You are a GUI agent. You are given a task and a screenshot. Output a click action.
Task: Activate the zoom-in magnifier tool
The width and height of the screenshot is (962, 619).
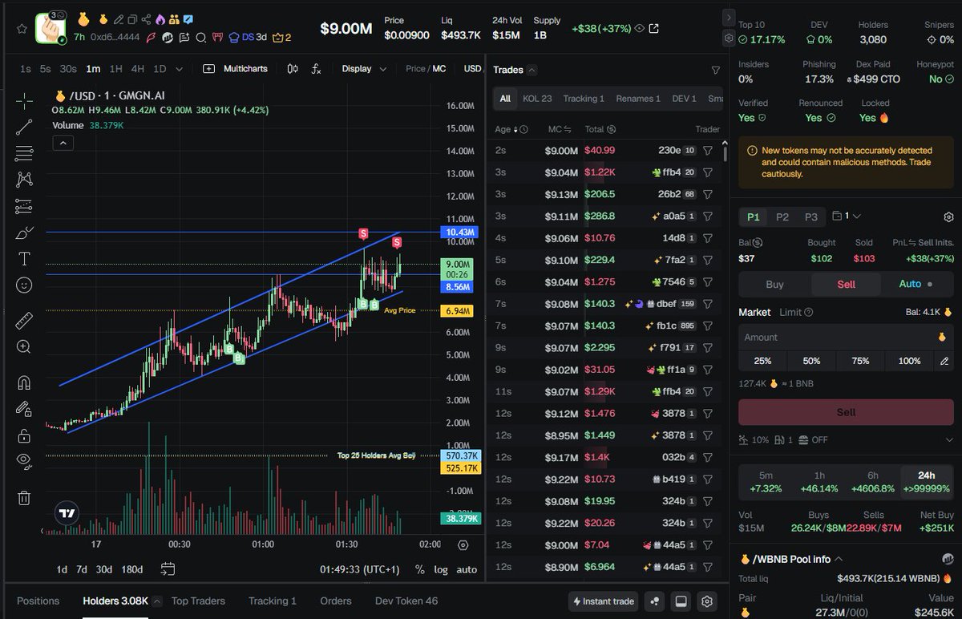click(23, 346)
